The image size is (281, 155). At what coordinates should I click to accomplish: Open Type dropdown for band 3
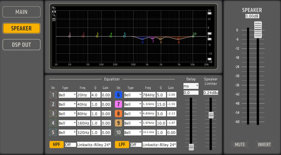[67, 114]
